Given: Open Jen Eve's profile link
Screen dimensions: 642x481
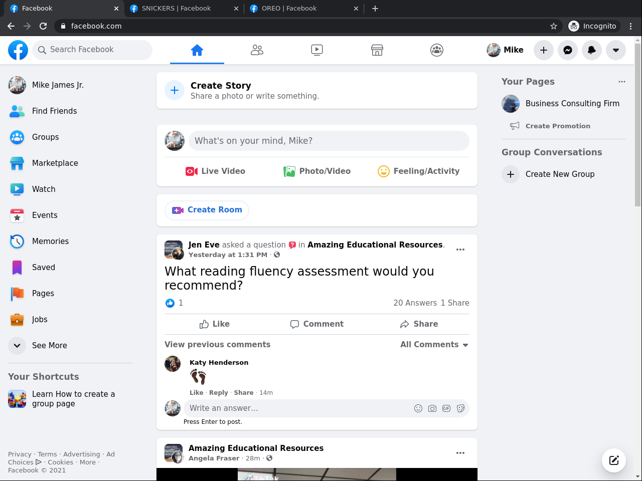Looking at the screenshot, I should coord(204,245).
